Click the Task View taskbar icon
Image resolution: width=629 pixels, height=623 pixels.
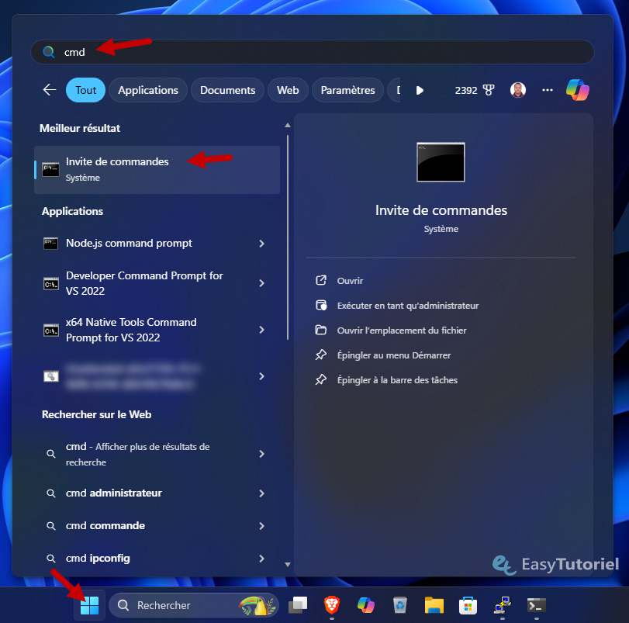(298, 604)
